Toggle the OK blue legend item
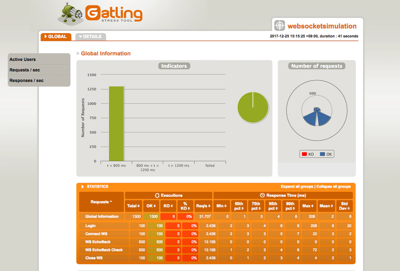 click(x=326, y=154)
